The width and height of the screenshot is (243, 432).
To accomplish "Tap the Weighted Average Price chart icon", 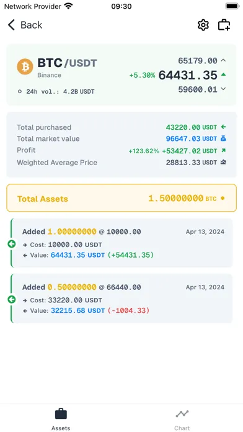I will click(223, 162).
